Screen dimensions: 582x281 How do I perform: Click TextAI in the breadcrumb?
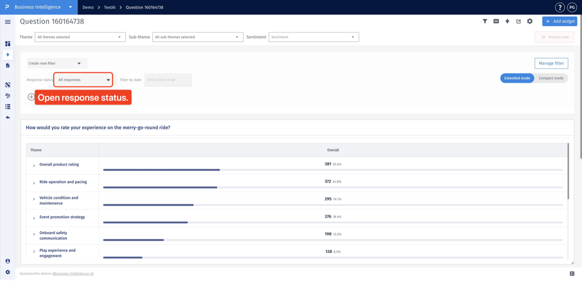pos(110,7)
